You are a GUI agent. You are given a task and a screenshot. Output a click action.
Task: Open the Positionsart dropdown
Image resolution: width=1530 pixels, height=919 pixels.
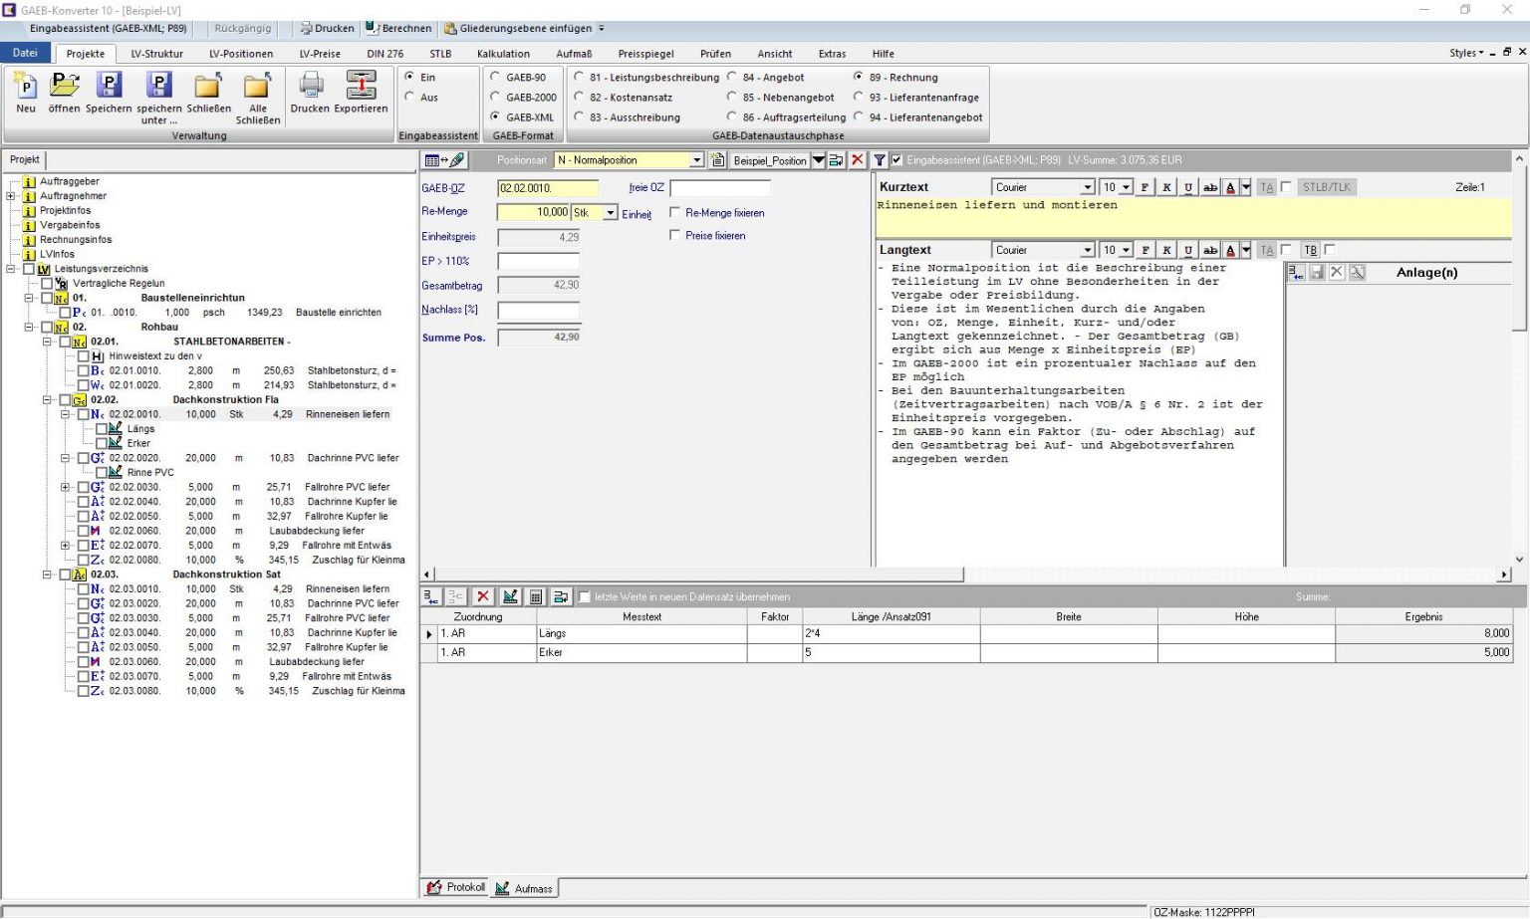[697, 160]
